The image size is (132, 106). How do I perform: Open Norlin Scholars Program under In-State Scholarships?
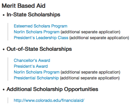pyautogui.click(x=37, y=32)
